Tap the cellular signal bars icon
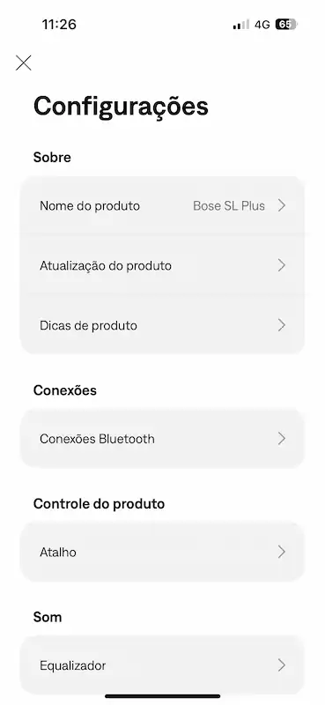 [x=241, y=25]
